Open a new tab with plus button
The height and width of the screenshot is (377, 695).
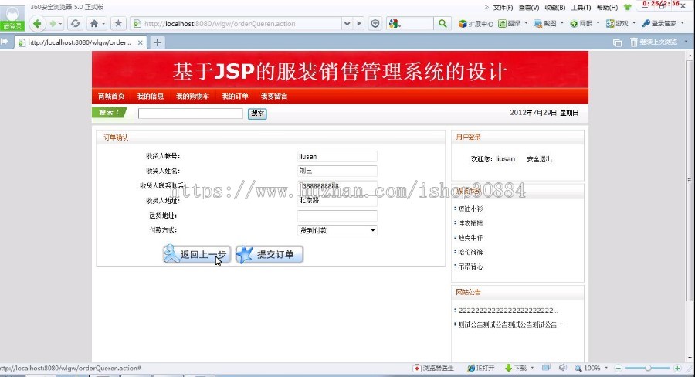tap(158, 42)
